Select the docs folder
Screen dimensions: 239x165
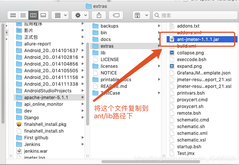pyautogui.click(x=126, y=39)
